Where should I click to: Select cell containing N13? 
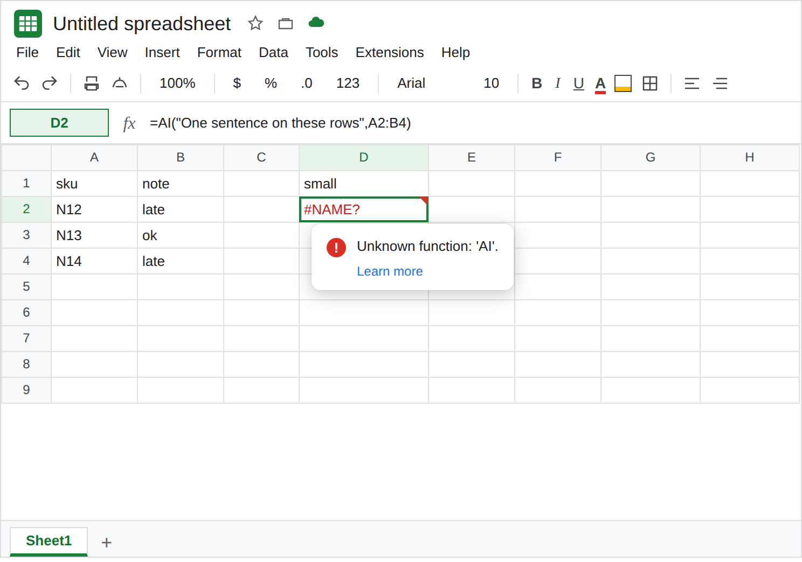94,235
